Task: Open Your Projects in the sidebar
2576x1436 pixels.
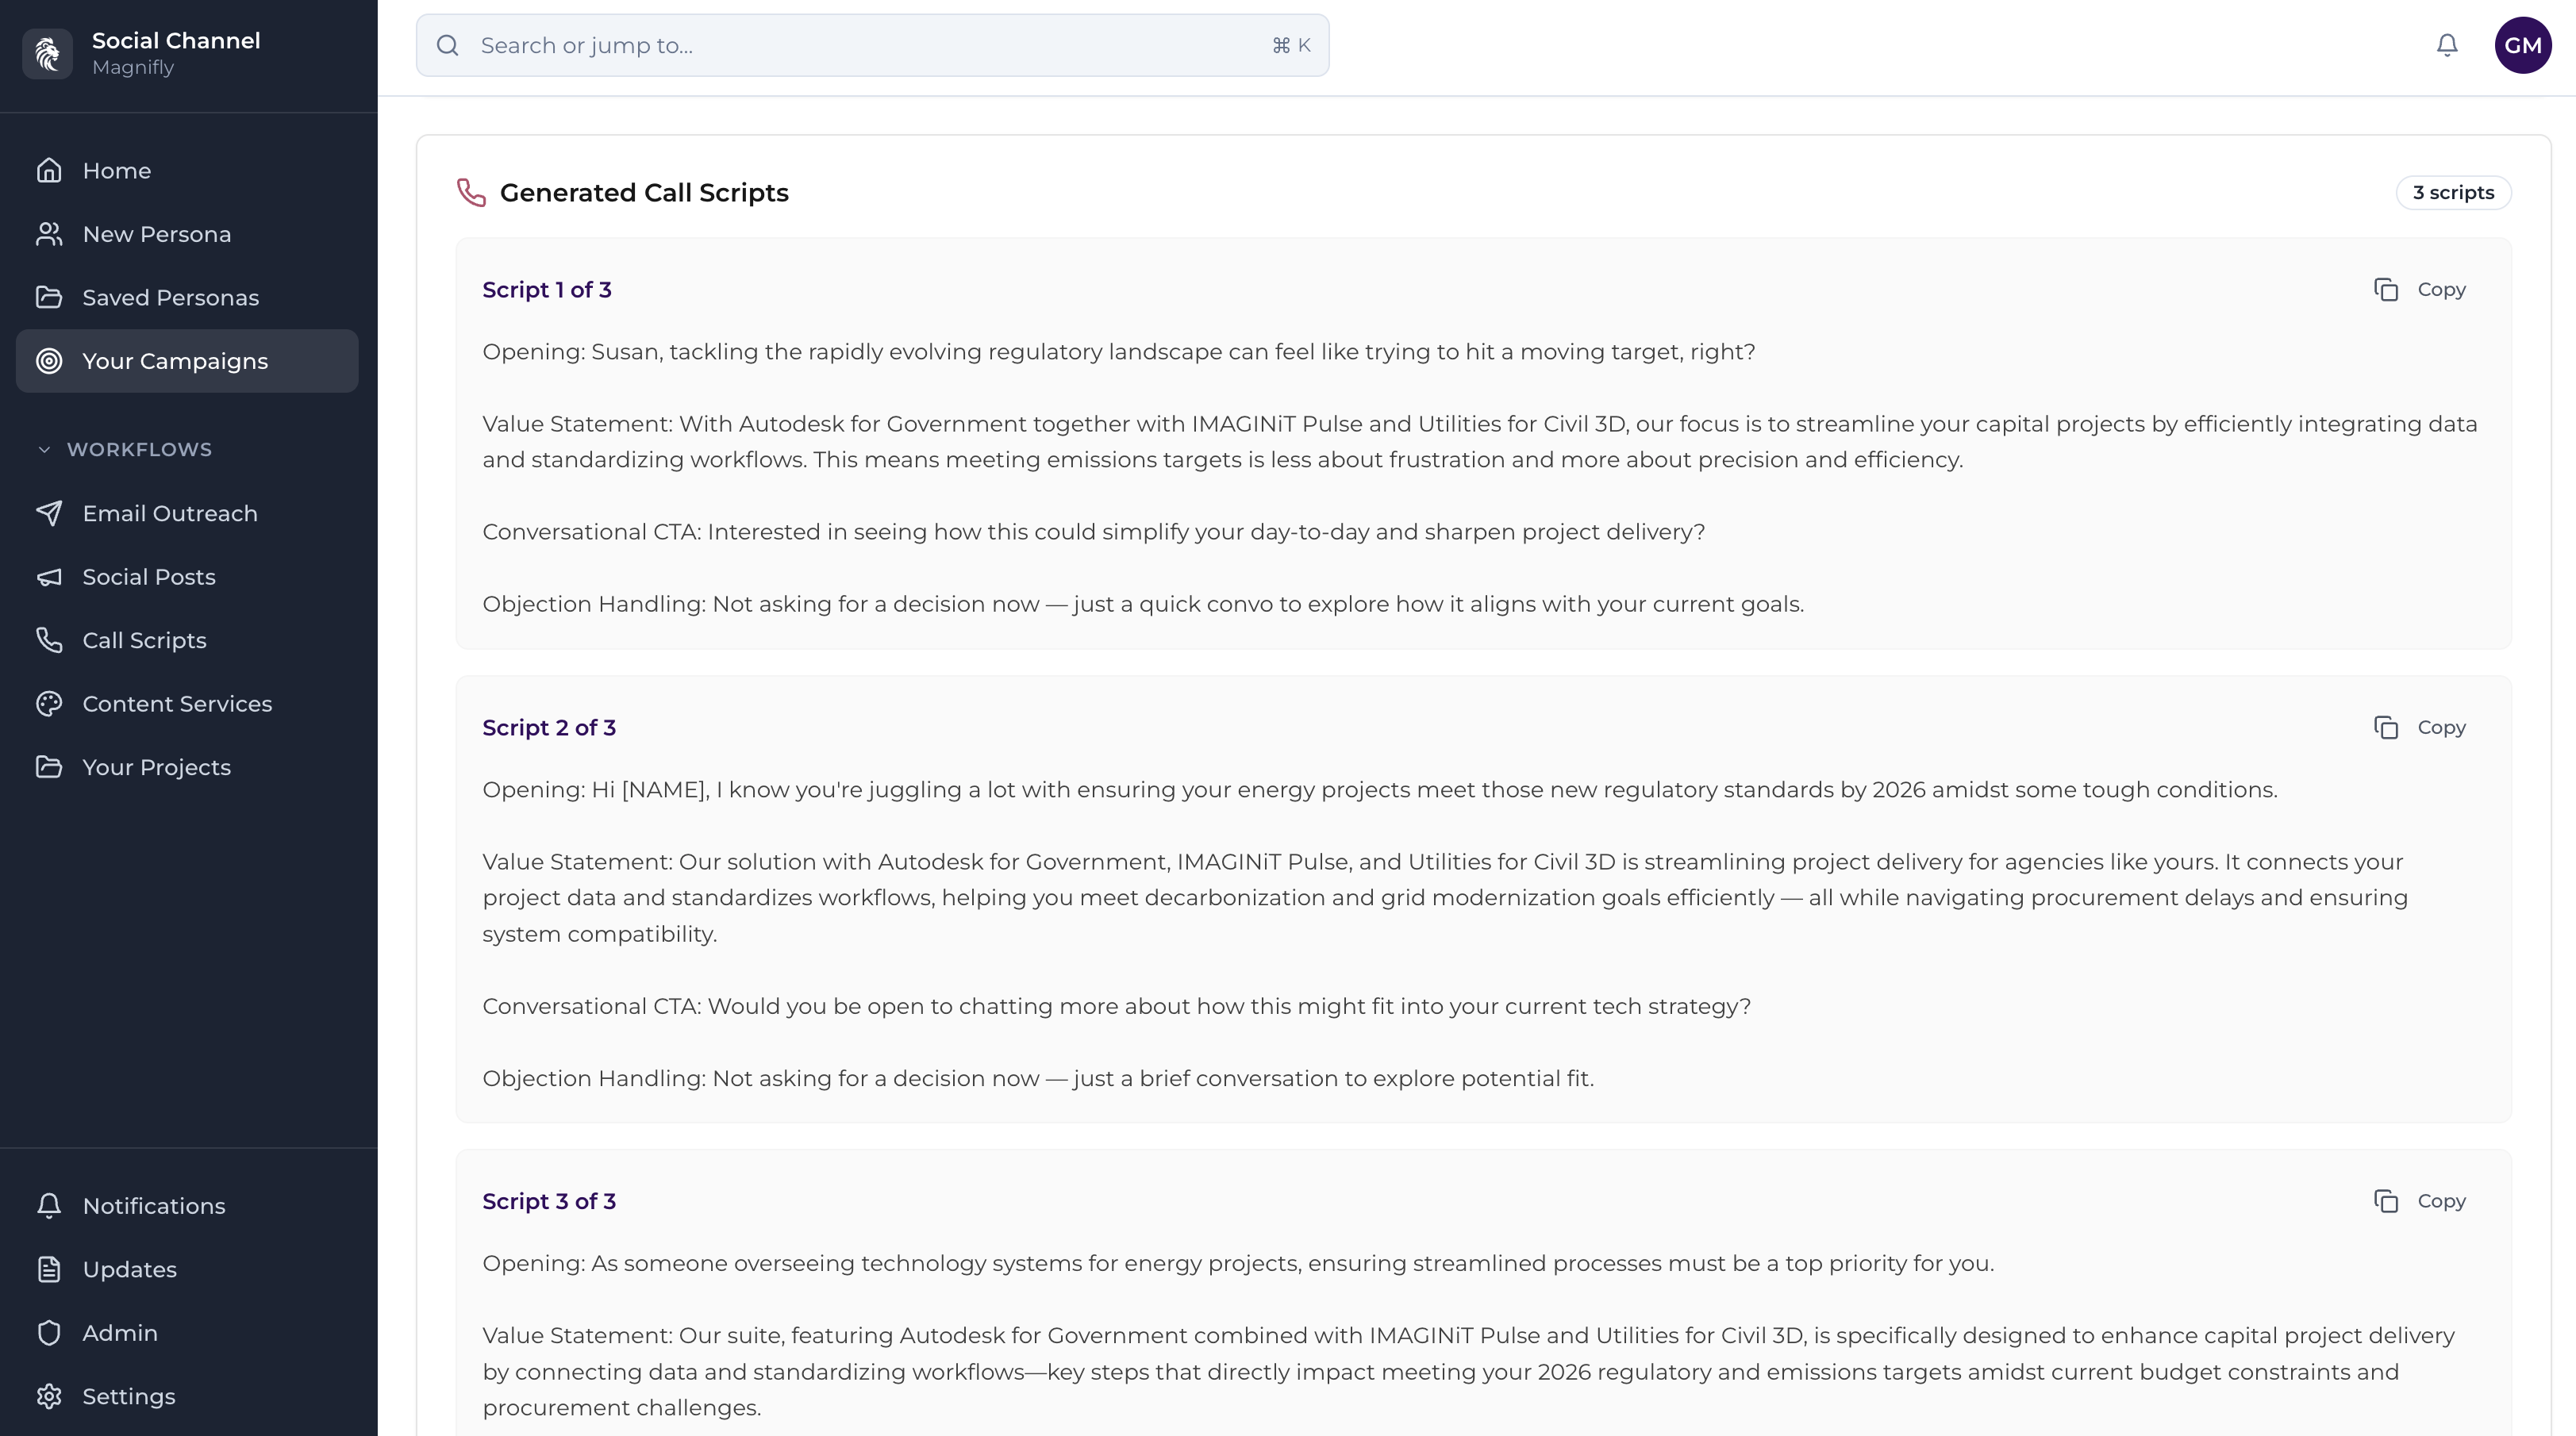Action: [156, 767]
